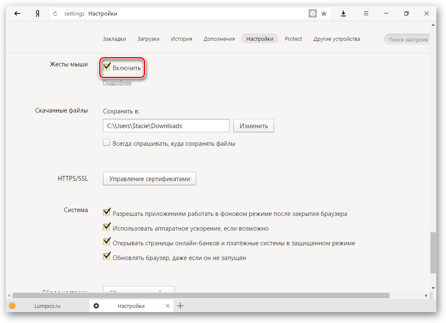Open Yandex home via Я logo
This screenshot has height=323, width=446.
coord(37,13)
